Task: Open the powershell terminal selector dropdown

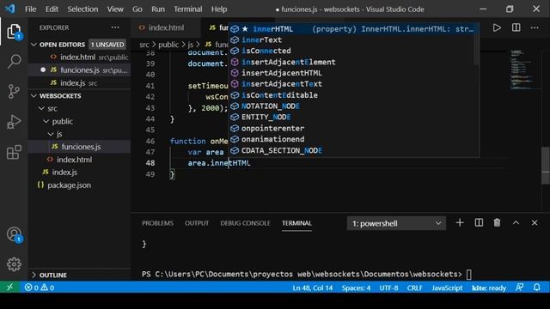Action: (x=396, y=223)
